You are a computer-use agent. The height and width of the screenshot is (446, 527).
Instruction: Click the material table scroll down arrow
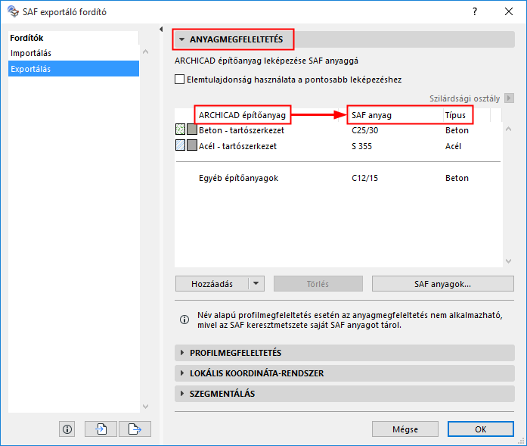(x=509, y=261)
